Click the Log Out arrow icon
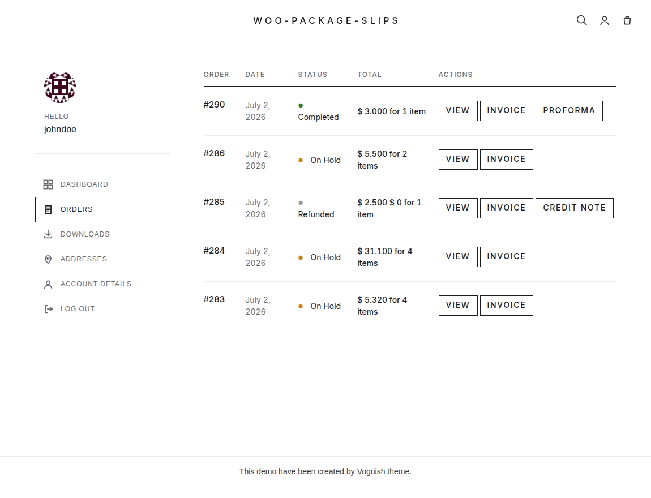This screenshot has width=651, height=498. [x=49, y=309]
